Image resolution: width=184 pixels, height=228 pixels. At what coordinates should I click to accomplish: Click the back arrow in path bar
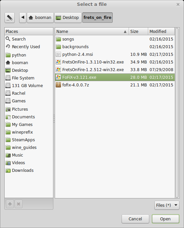[x=23, y=18]
